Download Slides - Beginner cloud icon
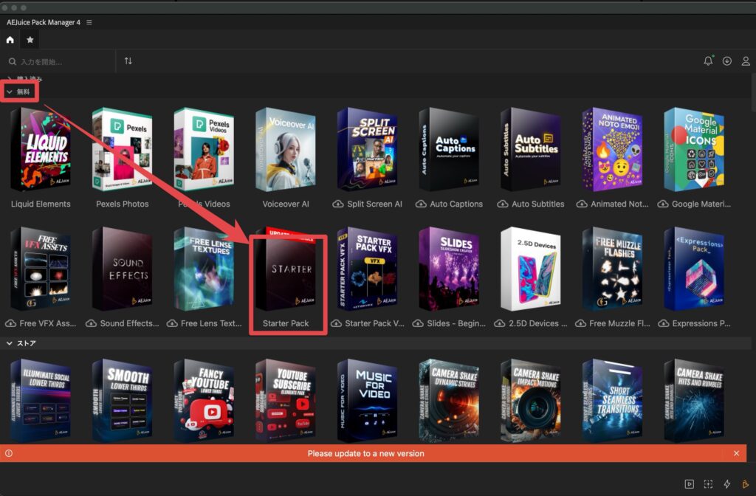 [418, 323]
